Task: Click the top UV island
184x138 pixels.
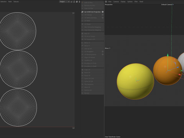Action: point(18,31)
